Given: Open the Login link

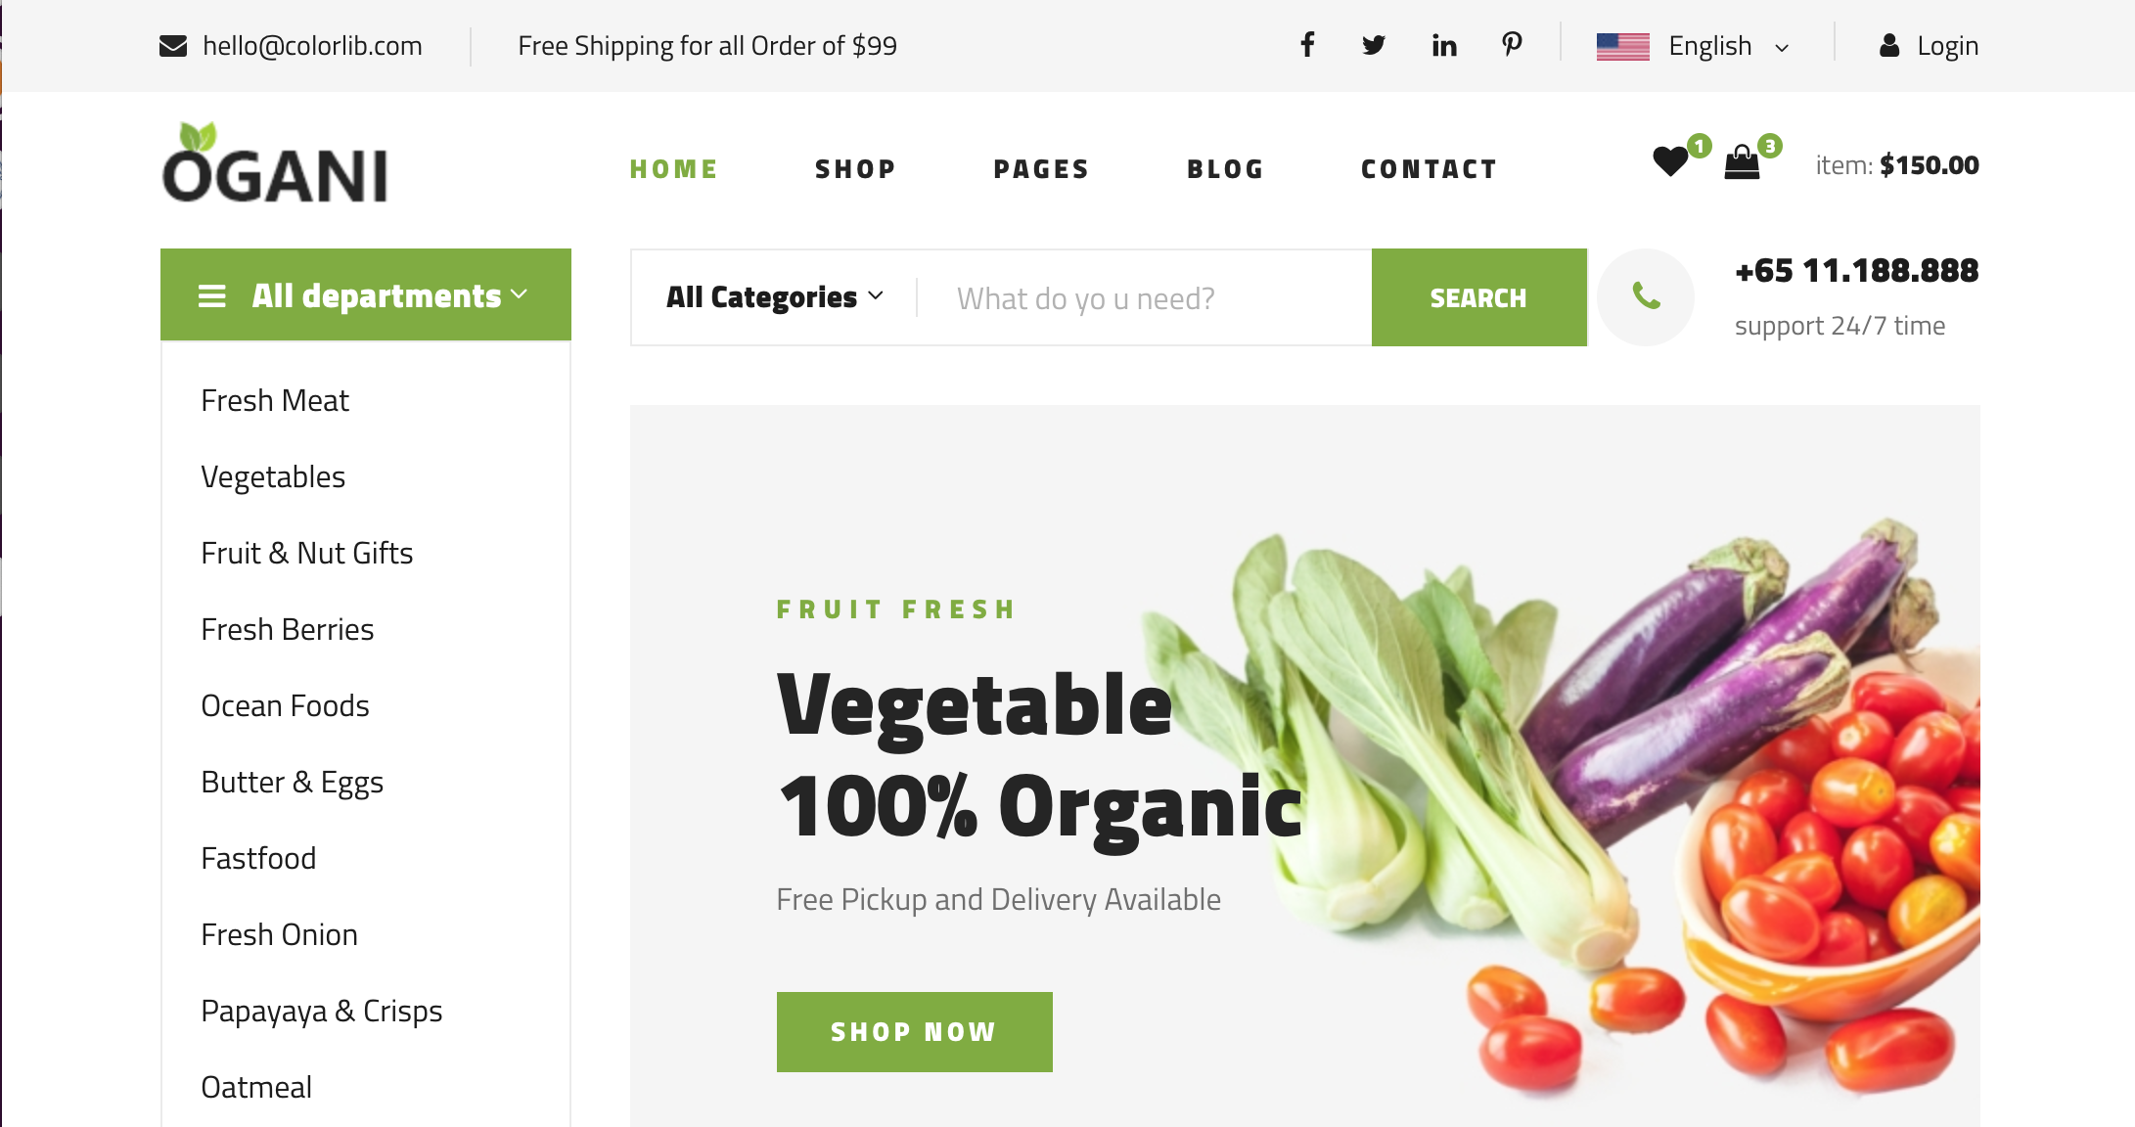Looking at the screenshot, I should [1930, 46].
